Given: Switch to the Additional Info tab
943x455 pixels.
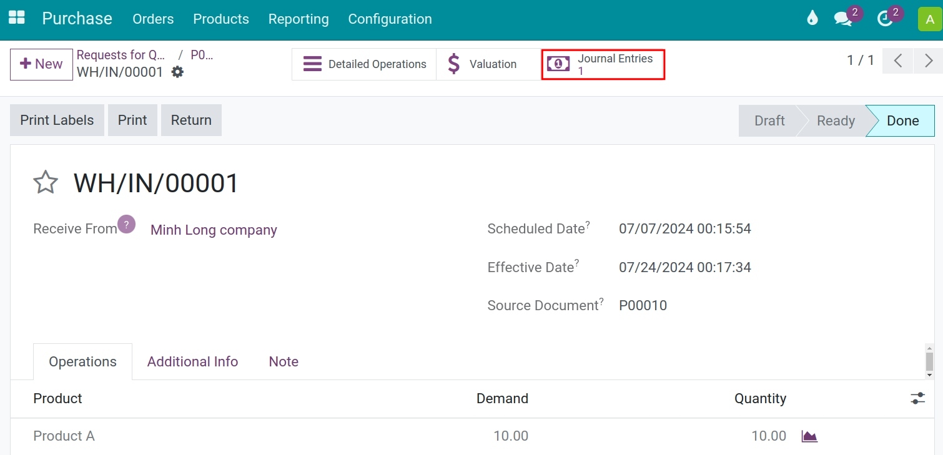Looking at the screenshot, I should click(192, 361).
